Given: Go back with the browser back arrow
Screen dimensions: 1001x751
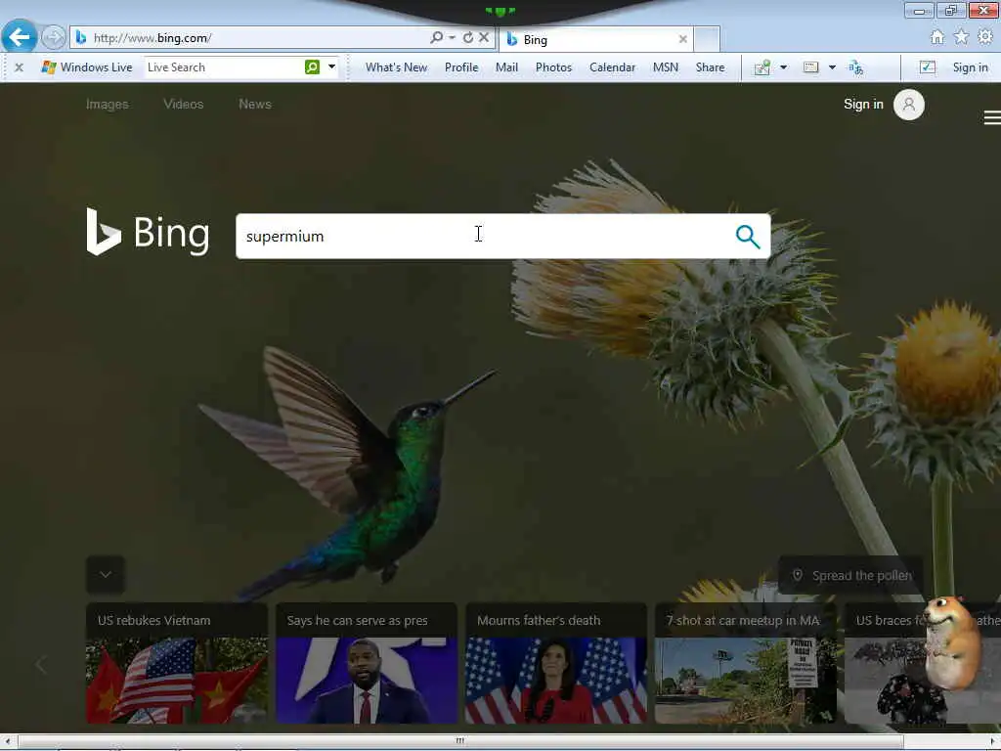Looking at the screenshot, I should tap(20, 37).
